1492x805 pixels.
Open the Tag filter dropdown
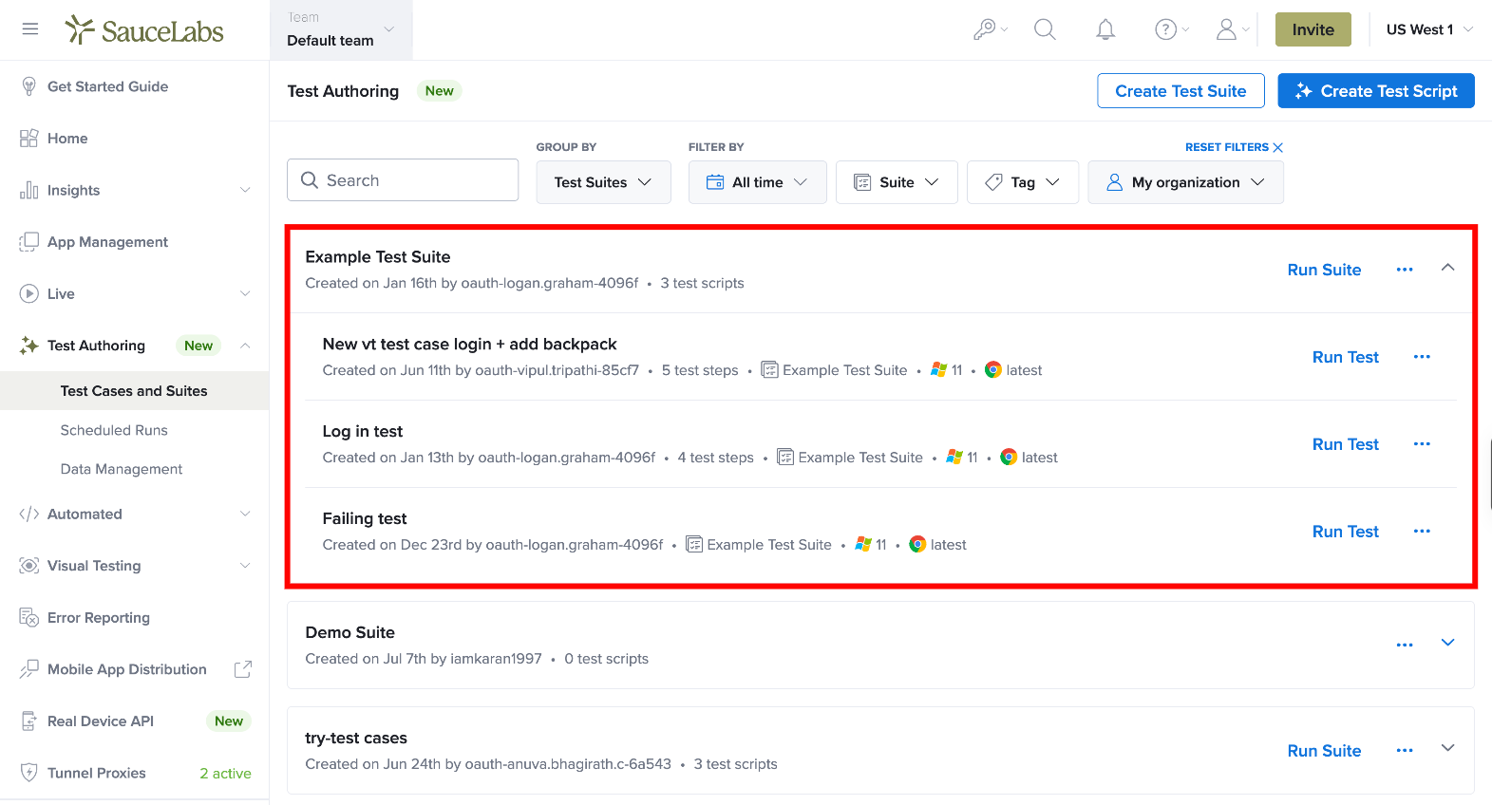[1023, 182]
